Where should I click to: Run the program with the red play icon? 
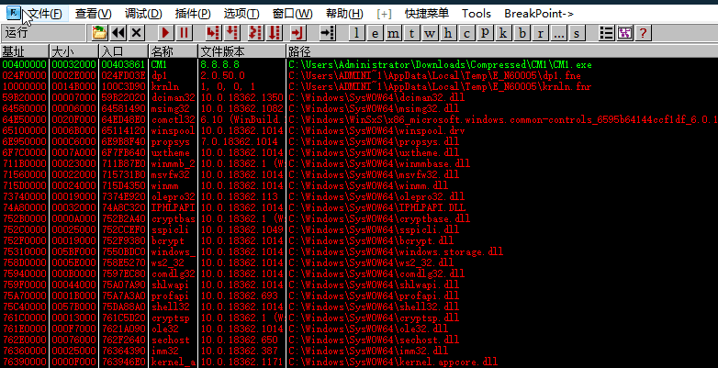pyautogui.click(x=166, y=33)
